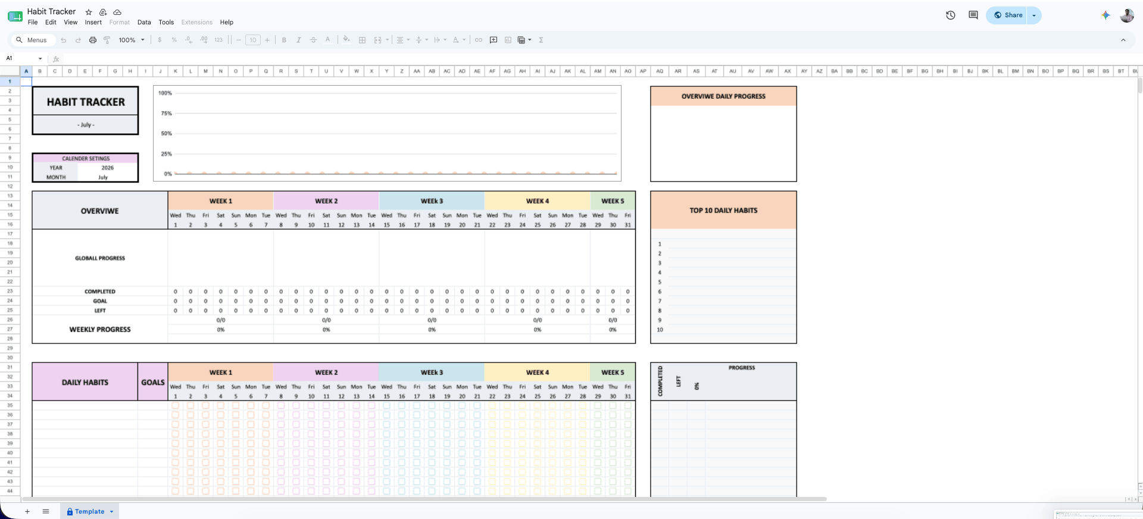Insert a comment from toolbar

(x=493, y=40)
